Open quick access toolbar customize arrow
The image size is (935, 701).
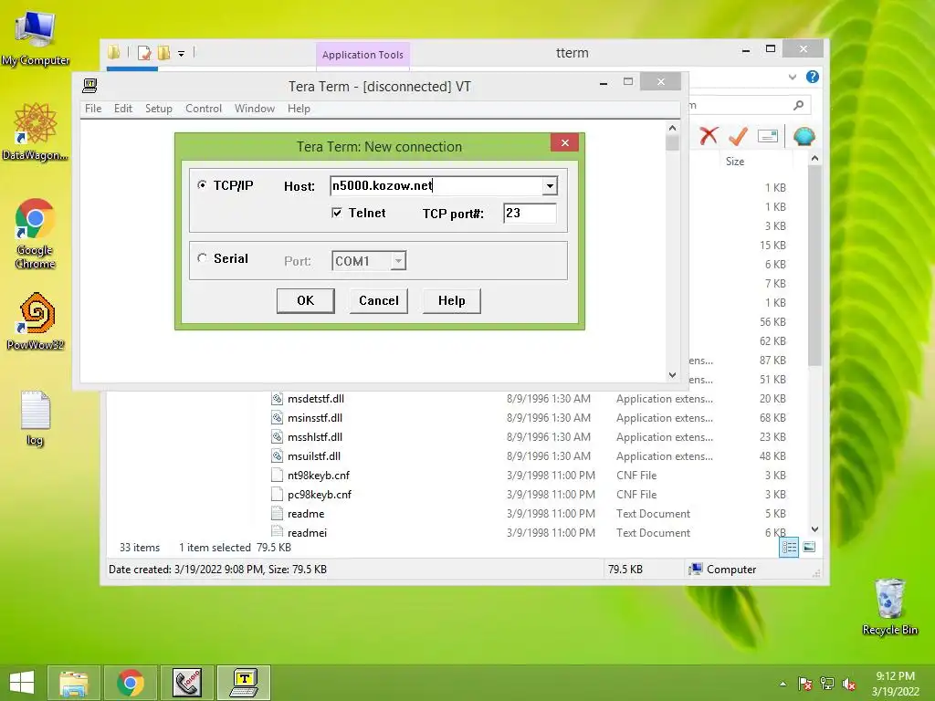click(x=182, y=54)
